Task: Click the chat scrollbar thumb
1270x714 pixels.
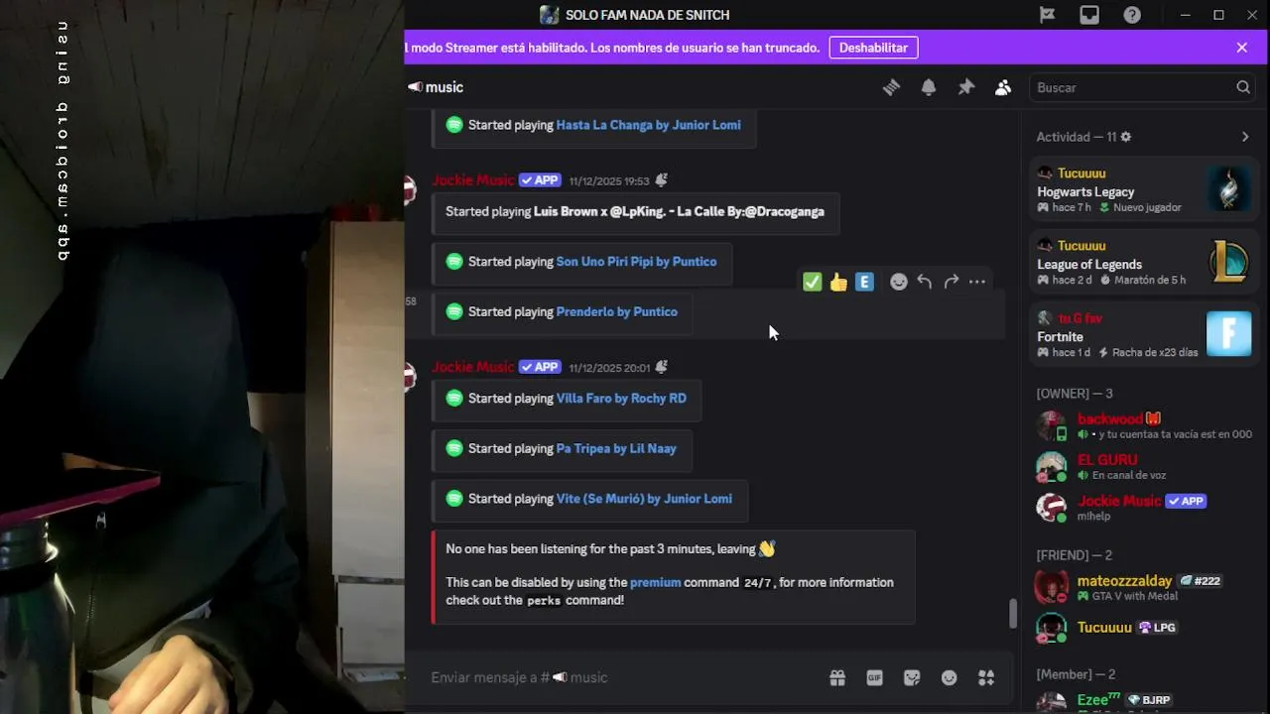Action: pos(1012,613)
